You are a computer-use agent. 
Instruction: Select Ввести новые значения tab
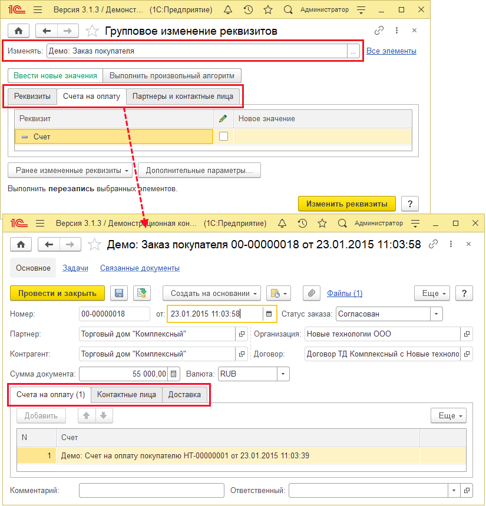[55, 75]
